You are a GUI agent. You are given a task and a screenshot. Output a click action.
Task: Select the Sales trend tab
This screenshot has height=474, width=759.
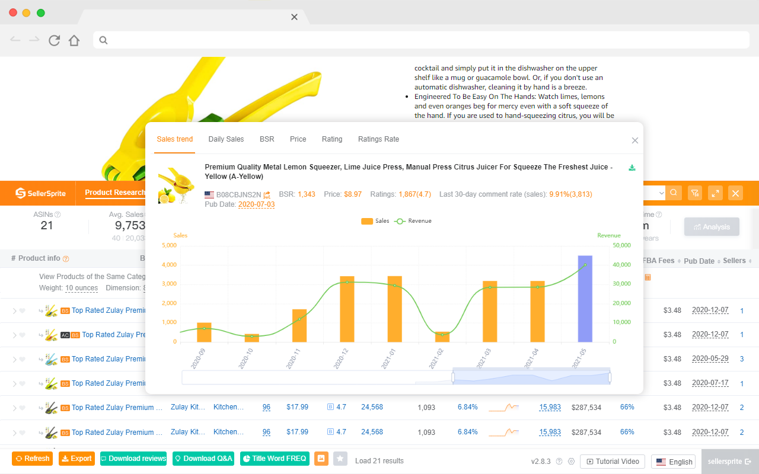coord(175,139)
